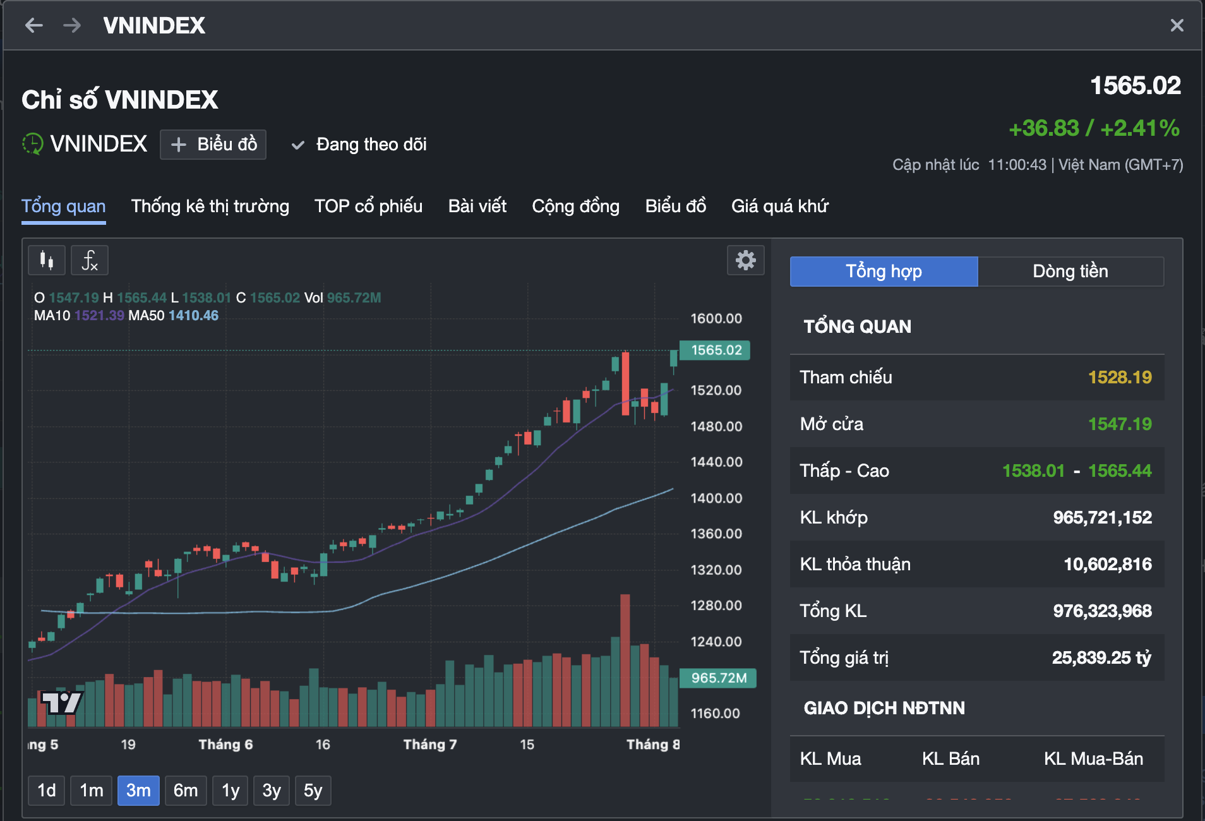Set chart range to 6m
1205x821 pixels.
tap(186, 791)
